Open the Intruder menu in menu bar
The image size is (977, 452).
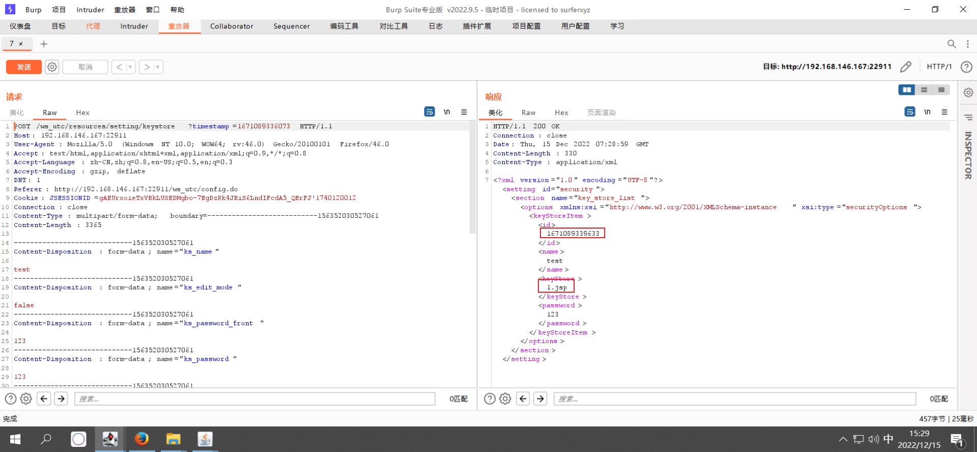90,10
